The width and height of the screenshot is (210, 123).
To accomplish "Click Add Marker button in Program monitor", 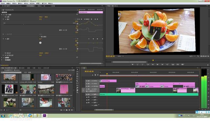I will point(133,64).
